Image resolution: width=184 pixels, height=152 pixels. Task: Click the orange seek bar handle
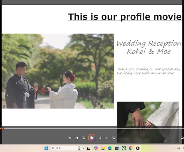click(2, 128)
